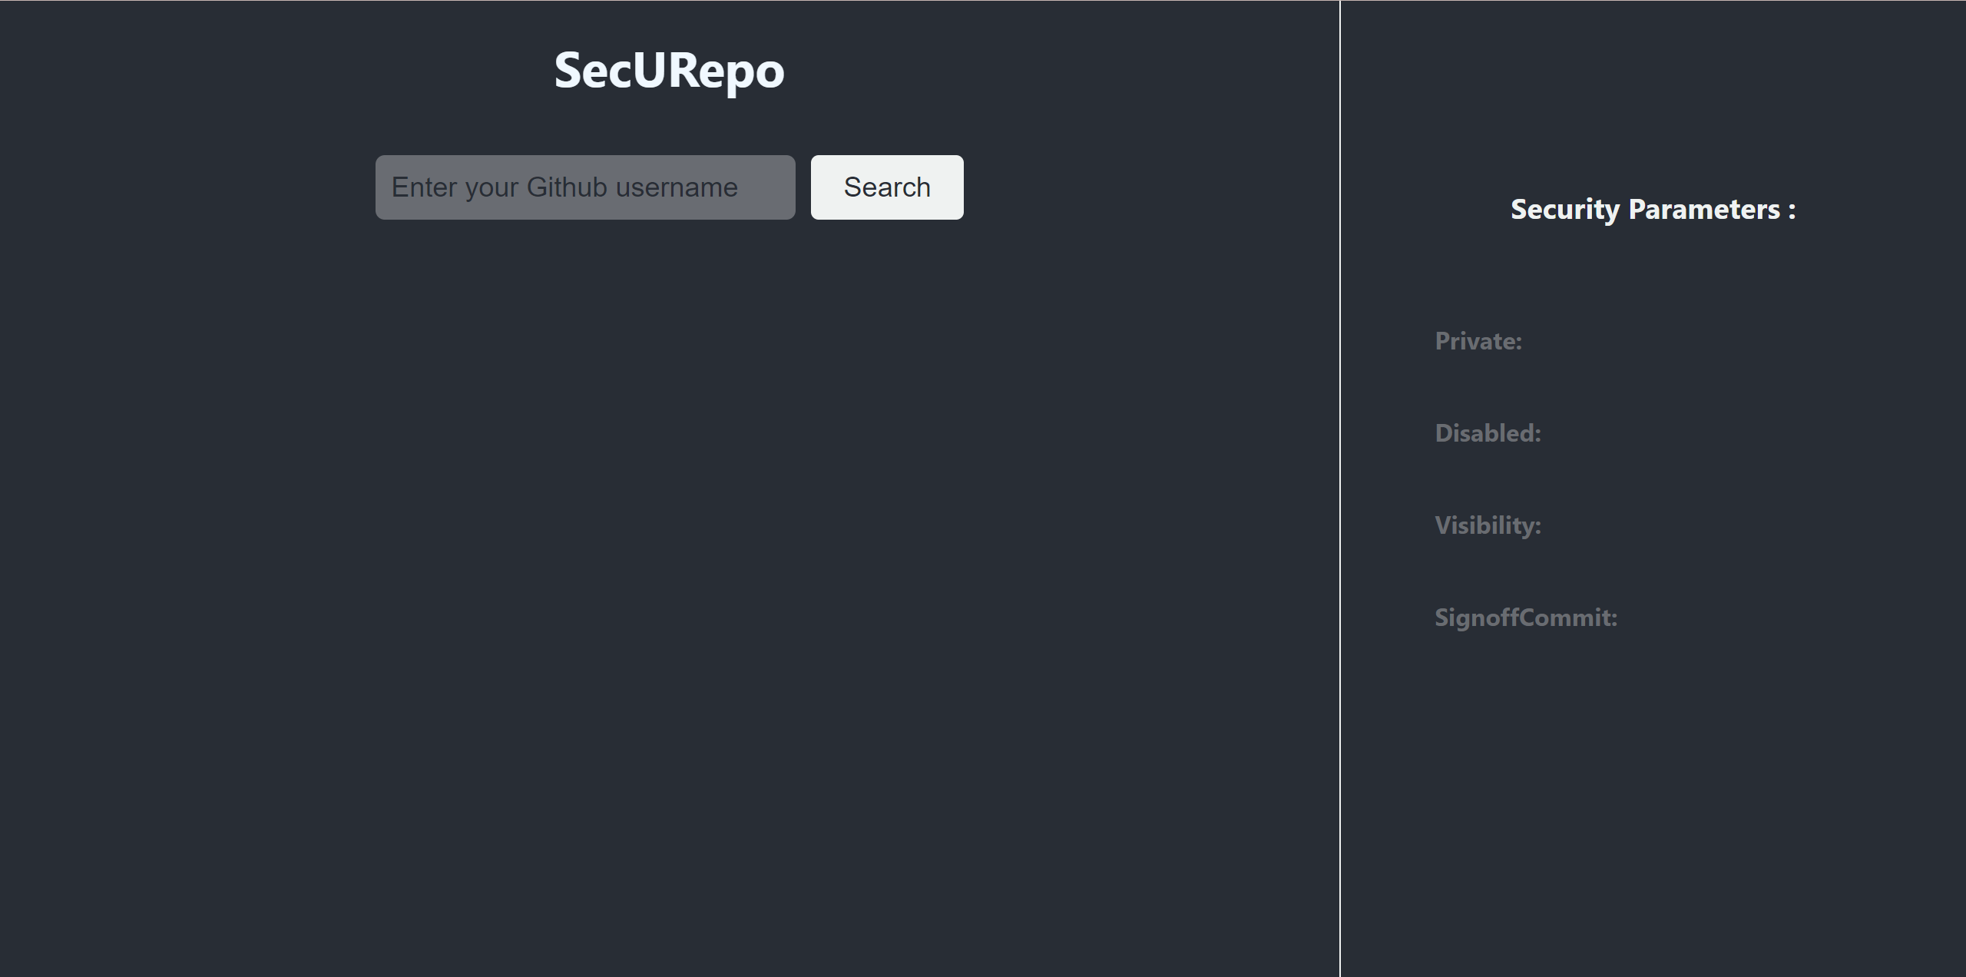Select the placeholder text in the search field
Image resolution: width=1966 pixels, height=977 pixels.
(x=564, y=187)
